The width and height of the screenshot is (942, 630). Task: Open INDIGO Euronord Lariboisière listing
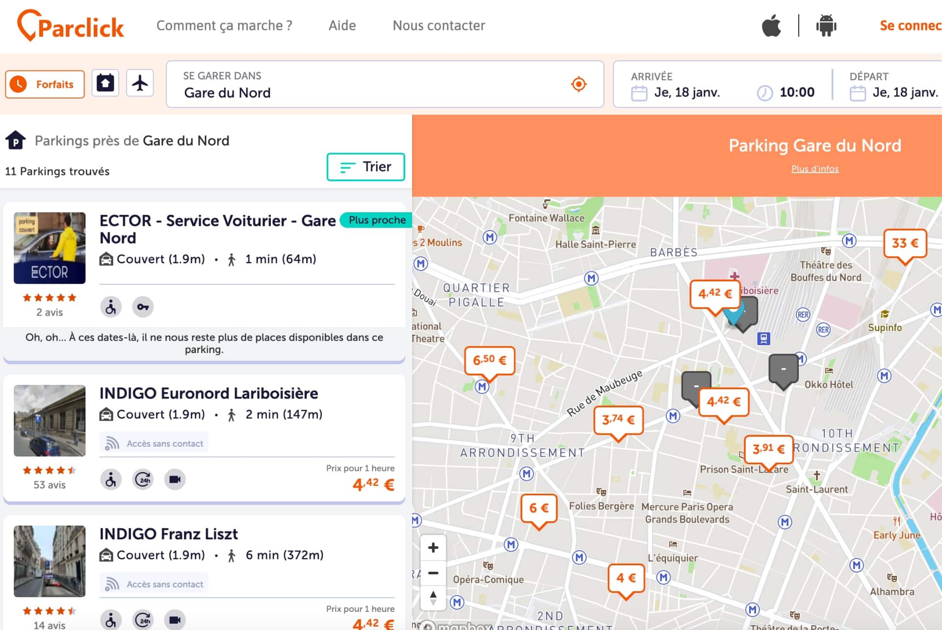[209, 393]
